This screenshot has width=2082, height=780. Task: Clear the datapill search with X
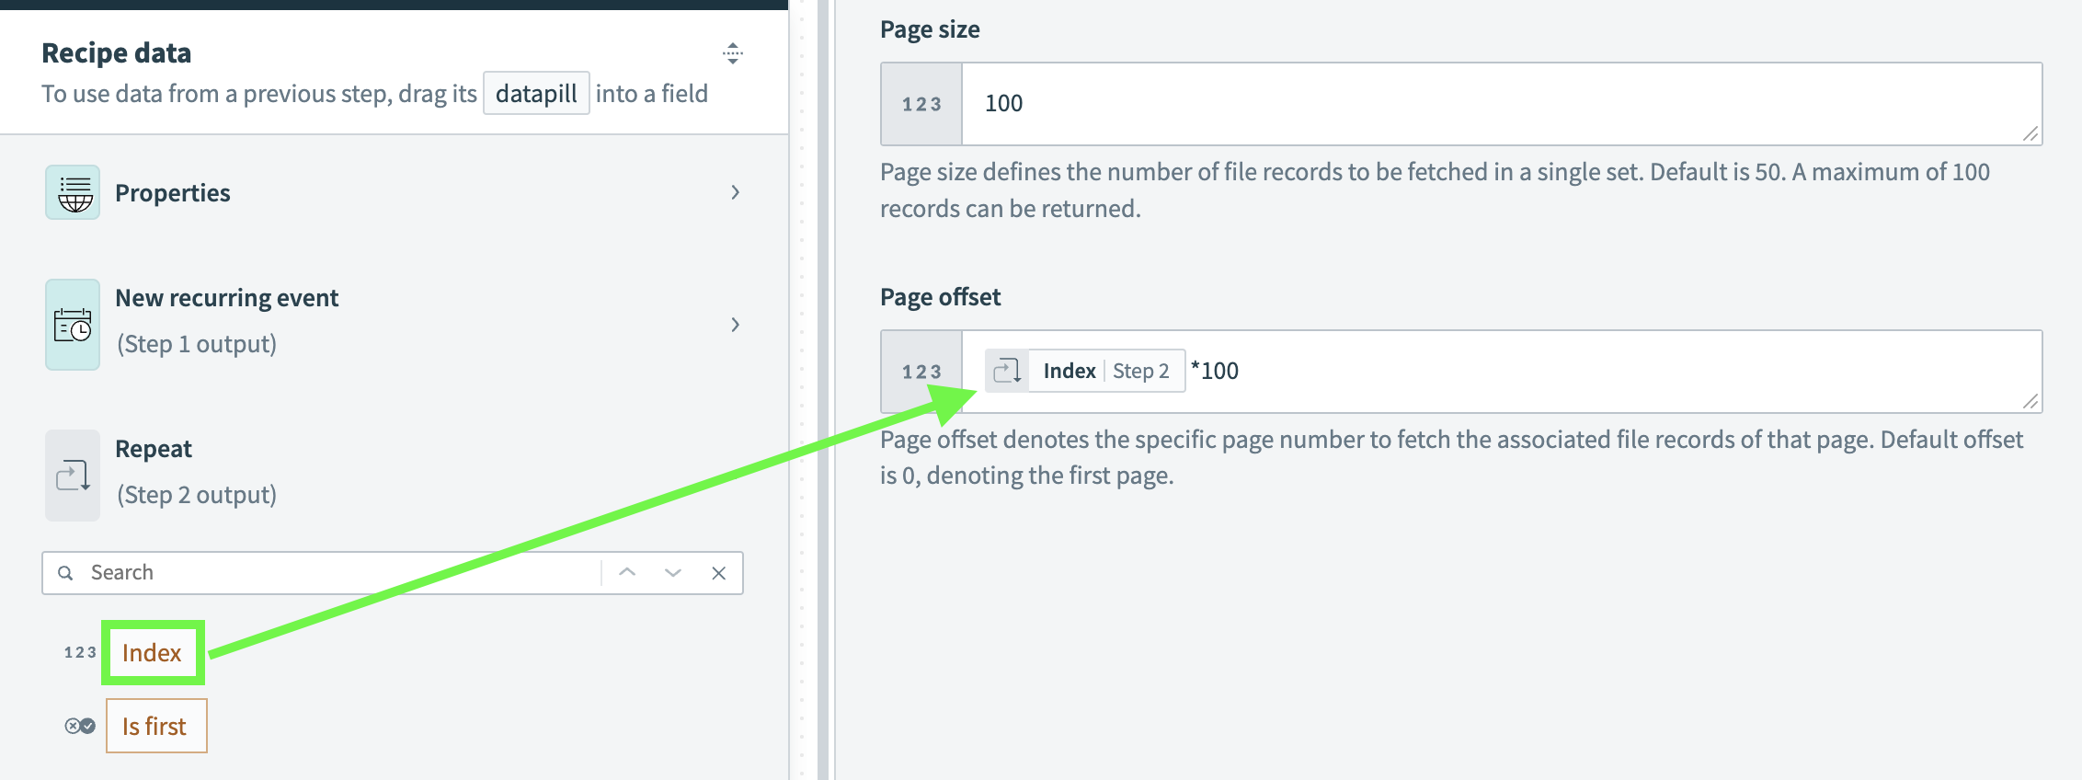pos(719,573)
